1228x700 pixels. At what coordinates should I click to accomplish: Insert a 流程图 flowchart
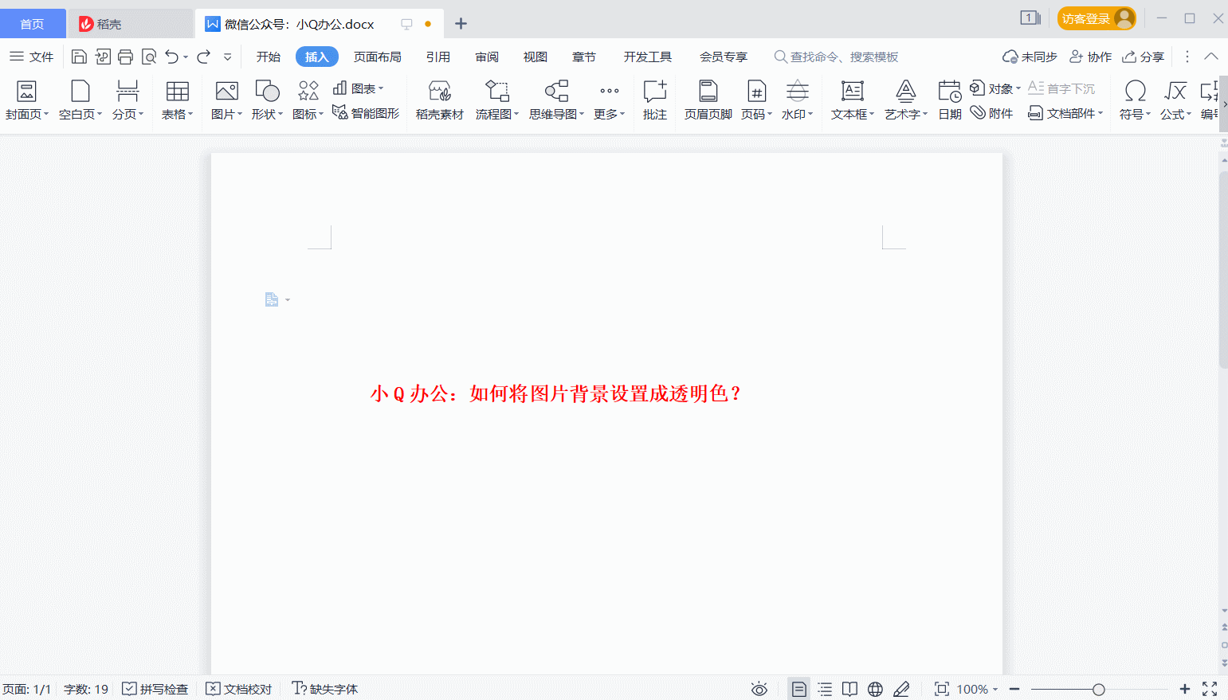pos(494,100)
